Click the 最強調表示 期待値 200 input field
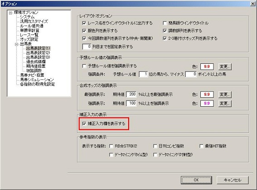This screenshot has width=257, height=190. (131, 95)
